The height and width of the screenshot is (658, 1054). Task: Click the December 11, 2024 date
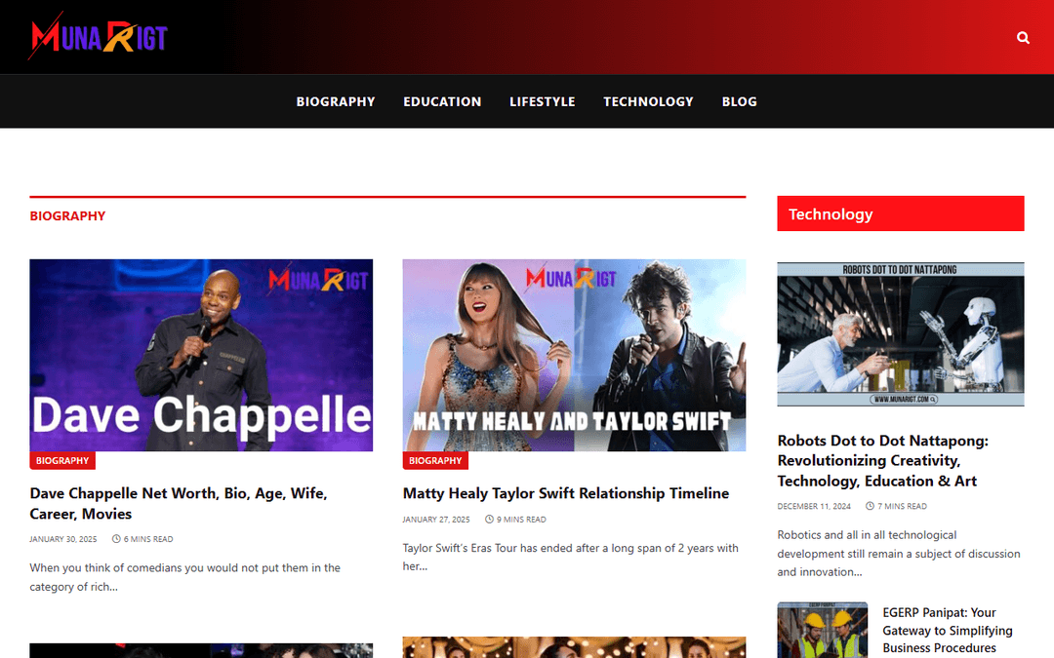click(x=814, y=506)
